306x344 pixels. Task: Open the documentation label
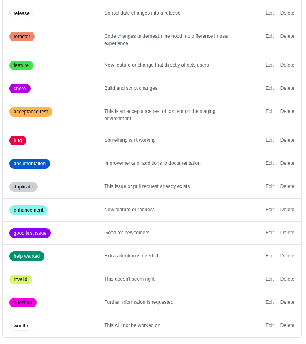click(30, 164)
